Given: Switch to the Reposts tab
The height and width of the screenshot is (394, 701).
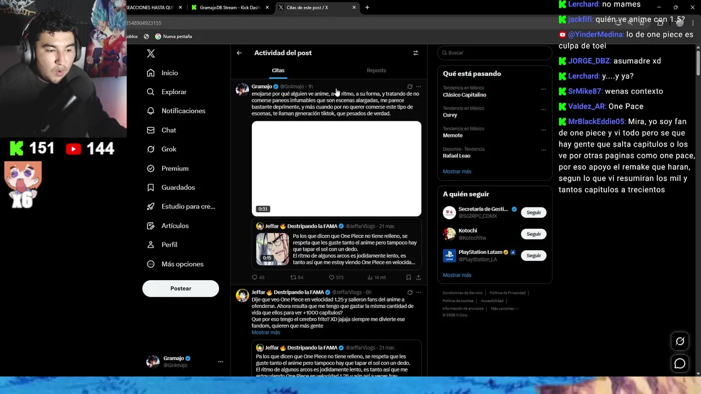Looking at the screenshot, I should coord(376,71).
